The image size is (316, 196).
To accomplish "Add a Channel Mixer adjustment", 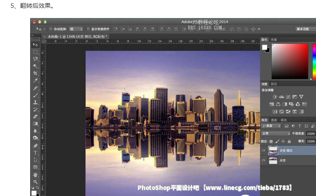I will coord(298,104).
